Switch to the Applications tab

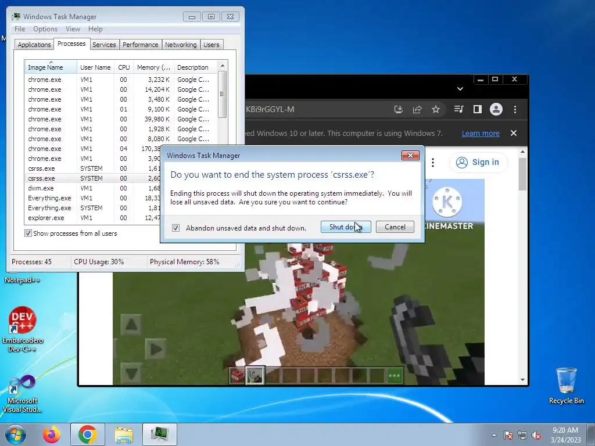34,45
